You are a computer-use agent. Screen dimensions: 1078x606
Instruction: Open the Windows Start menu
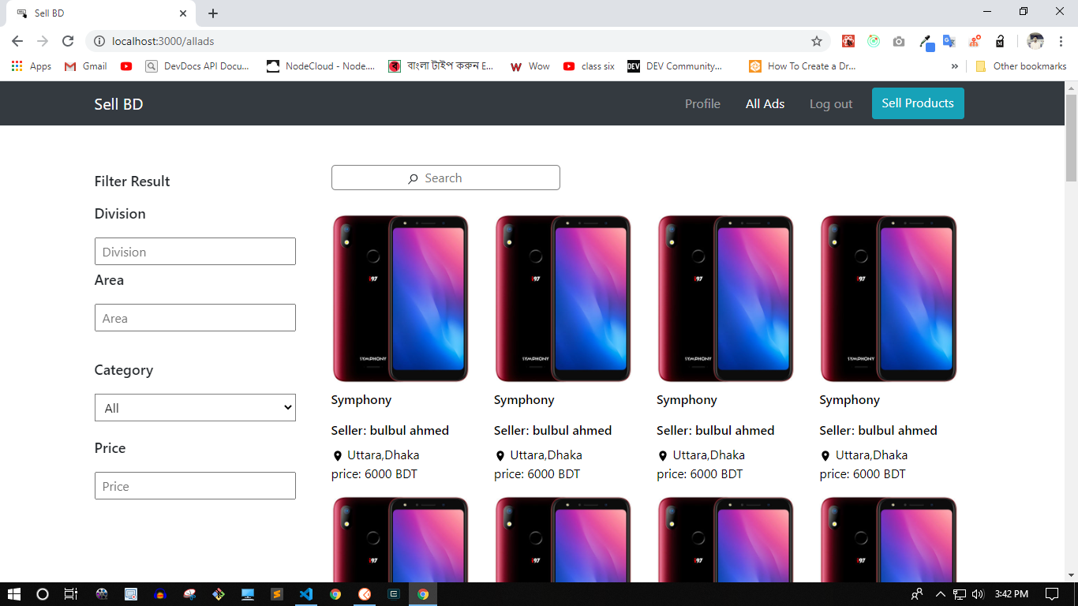click(x=13, y=594)
